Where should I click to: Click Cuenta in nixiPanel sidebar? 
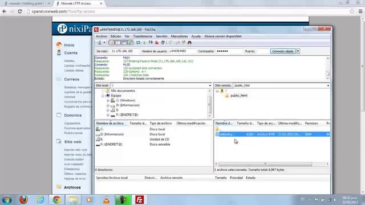[71, 53]
